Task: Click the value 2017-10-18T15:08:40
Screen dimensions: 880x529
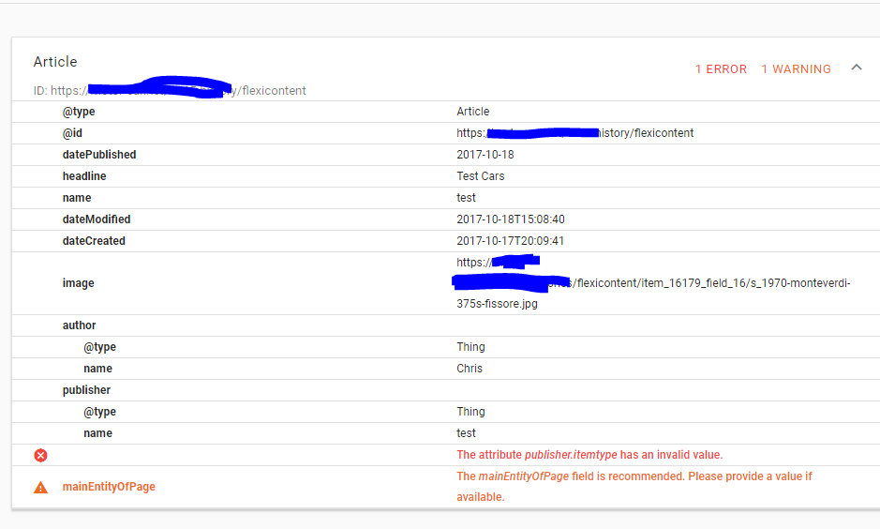Action: [x=511, y=219]
